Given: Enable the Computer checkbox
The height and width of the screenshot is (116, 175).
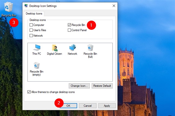Looking at the screenshot, I should coord(31,25).
